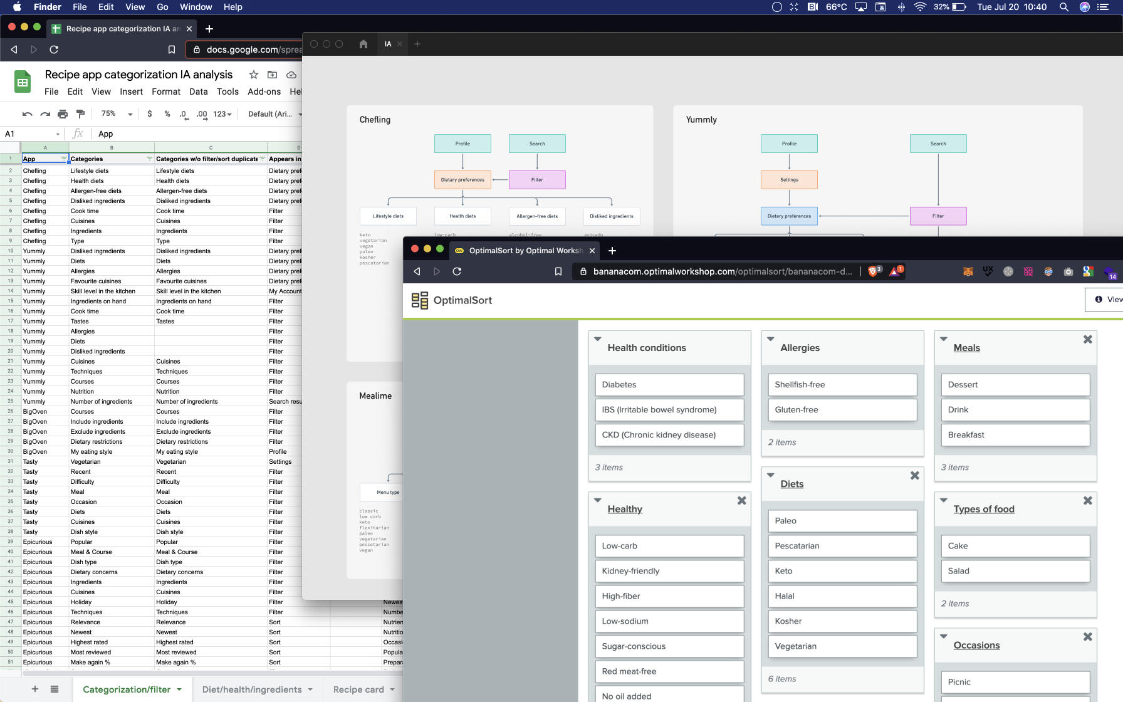1123x702 pixels.
Task: Undo the last action in Google Sheets
Action: pos(27,114)
